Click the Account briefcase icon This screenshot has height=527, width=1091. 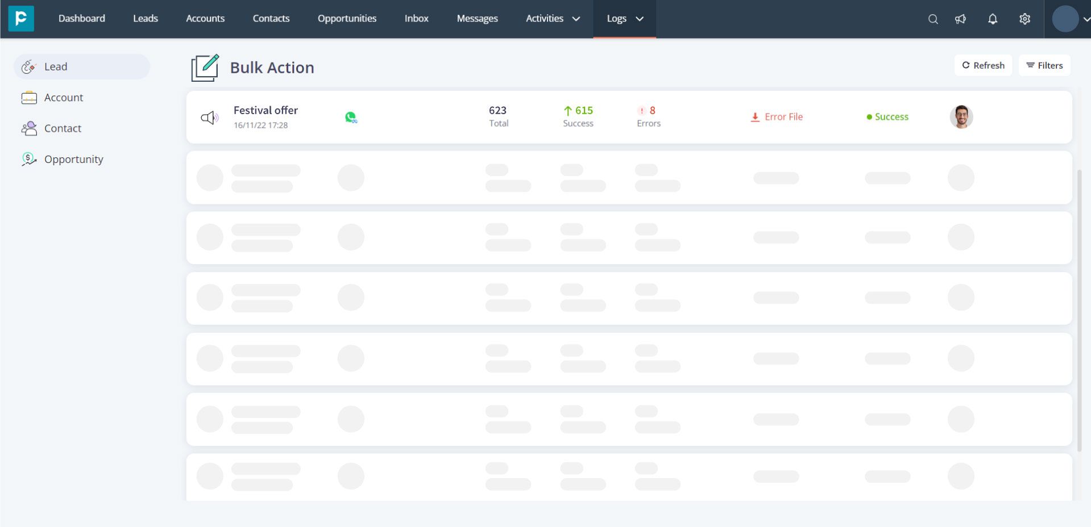coord(29,98)
